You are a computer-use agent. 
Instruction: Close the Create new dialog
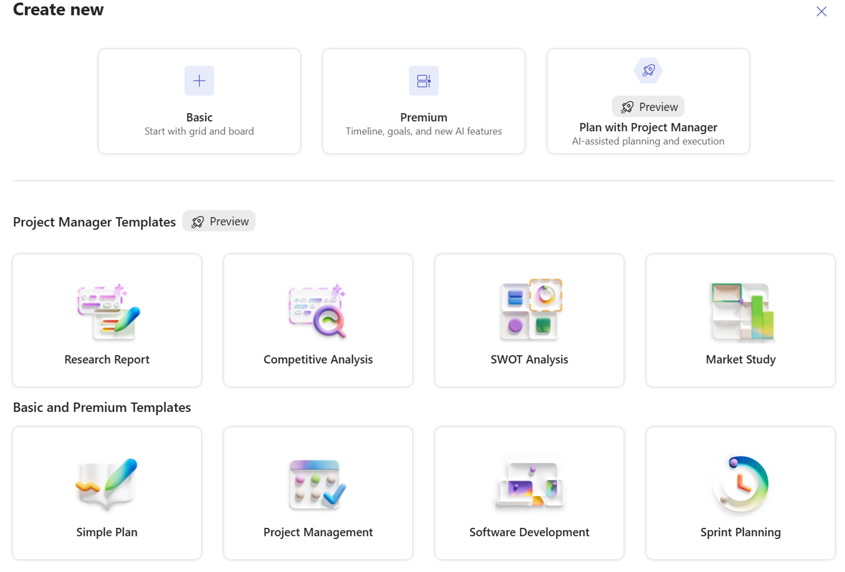point(821,11)
